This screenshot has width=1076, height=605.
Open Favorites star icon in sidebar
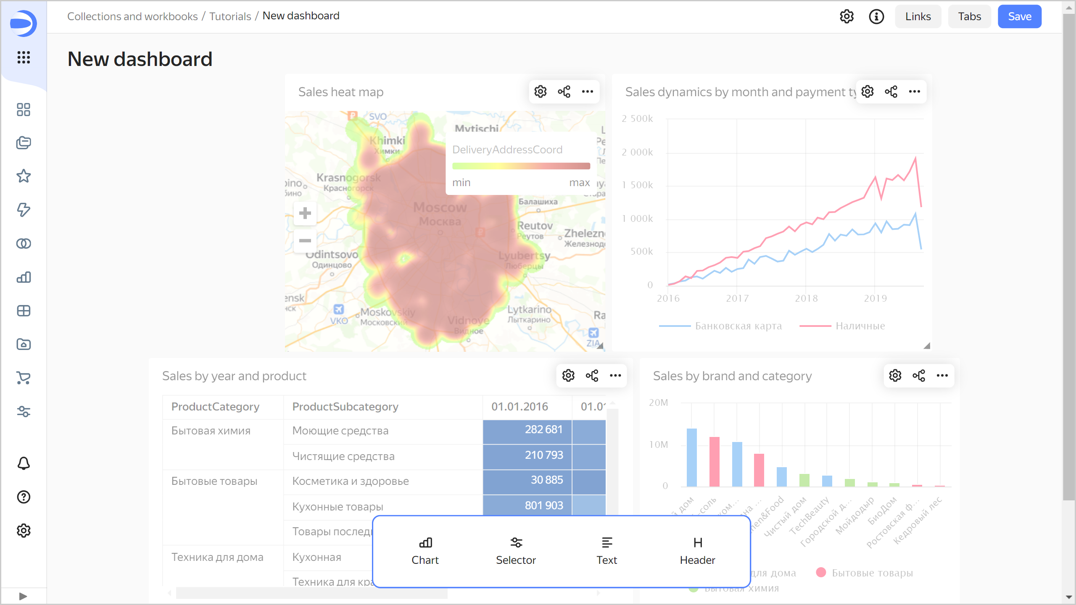24,176
